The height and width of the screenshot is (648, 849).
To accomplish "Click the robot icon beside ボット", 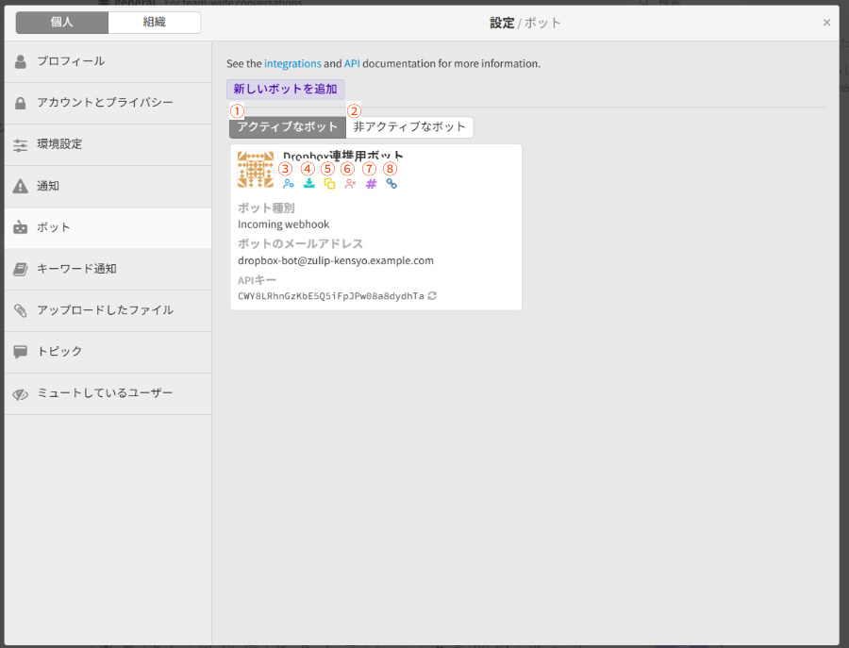I will click(20, 227).
